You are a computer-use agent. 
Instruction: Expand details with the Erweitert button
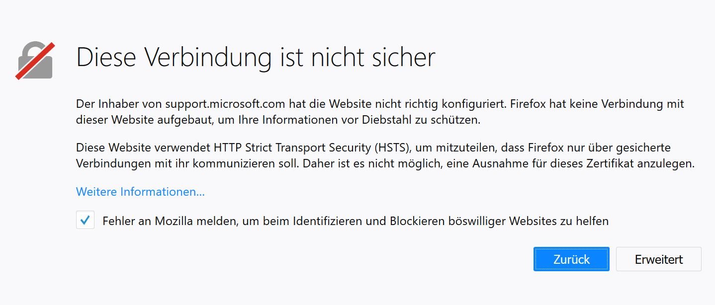pos(658,259)
